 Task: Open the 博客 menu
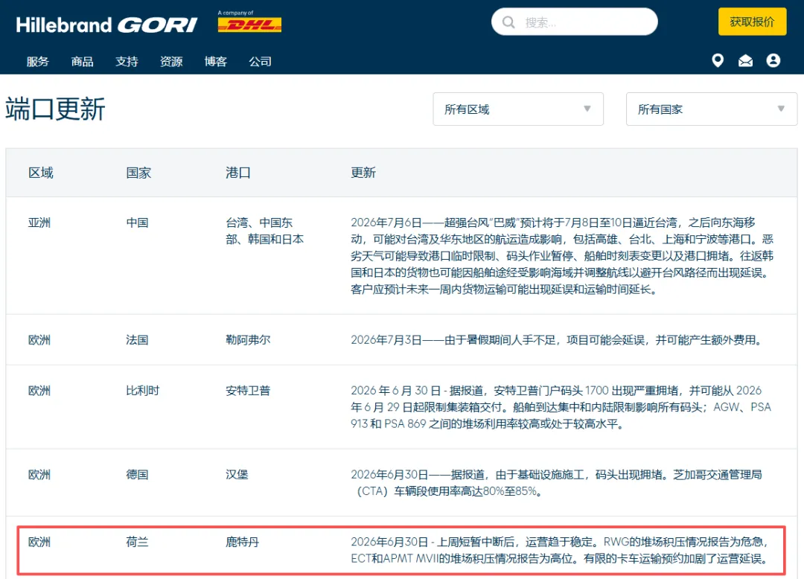[215, 62]
